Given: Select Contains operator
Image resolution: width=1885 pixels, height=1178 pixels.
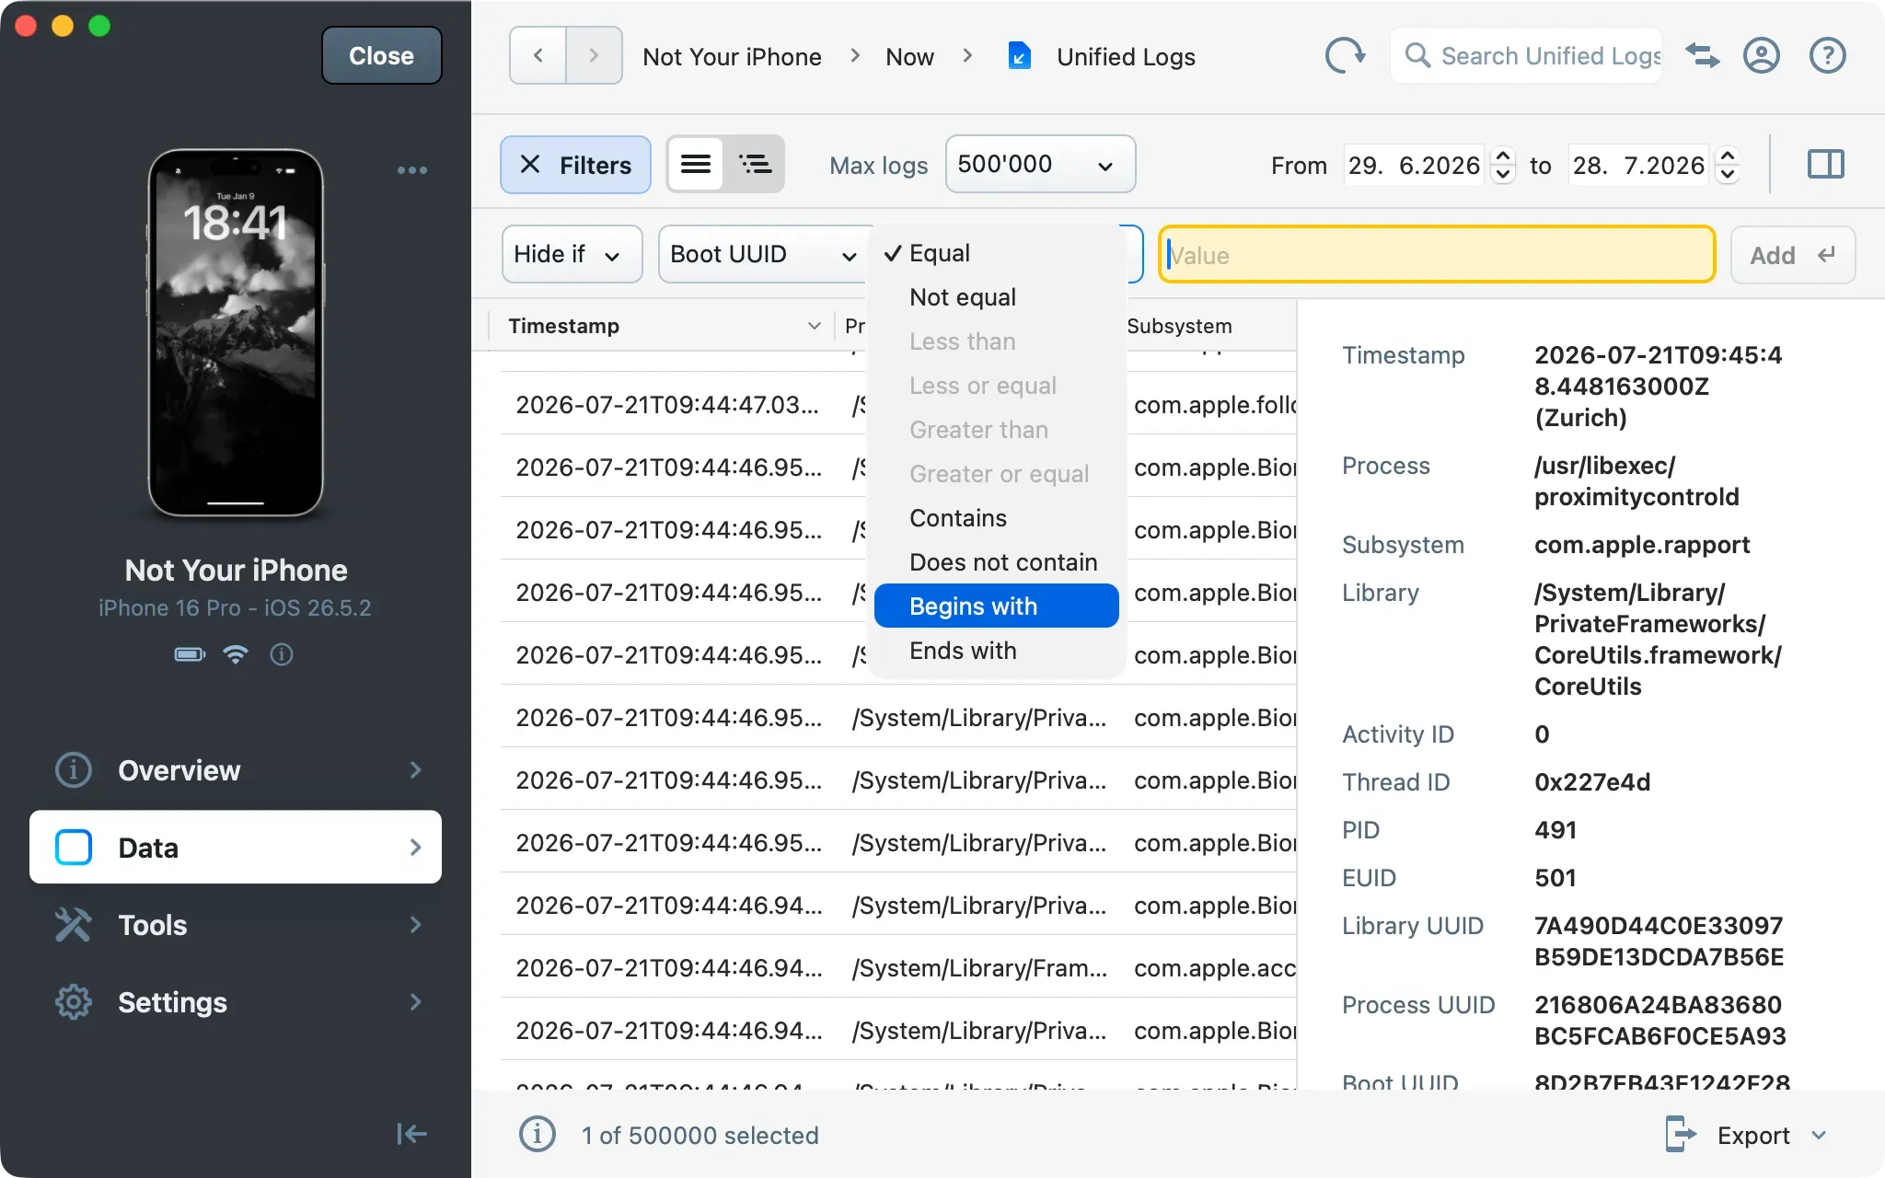Looking at the screenshot, I should (997, 518).
